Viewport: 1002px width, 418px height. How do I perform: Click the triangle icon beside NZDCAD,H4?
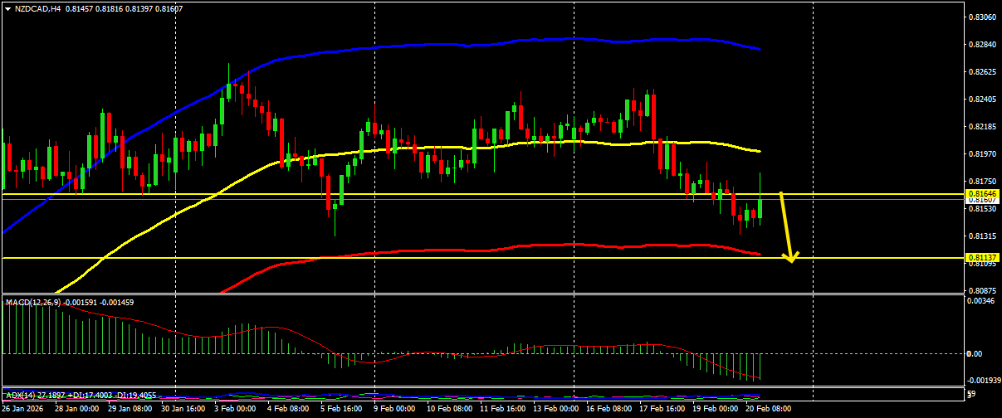point(7,8)
